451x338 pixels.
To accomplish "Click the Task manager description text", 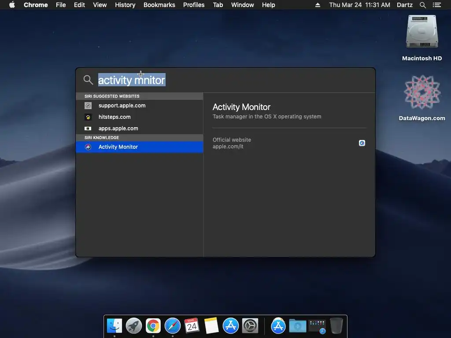I will click(266, 116).
